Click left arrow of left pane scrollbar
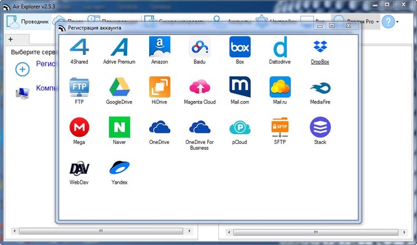 click(14, 231)
